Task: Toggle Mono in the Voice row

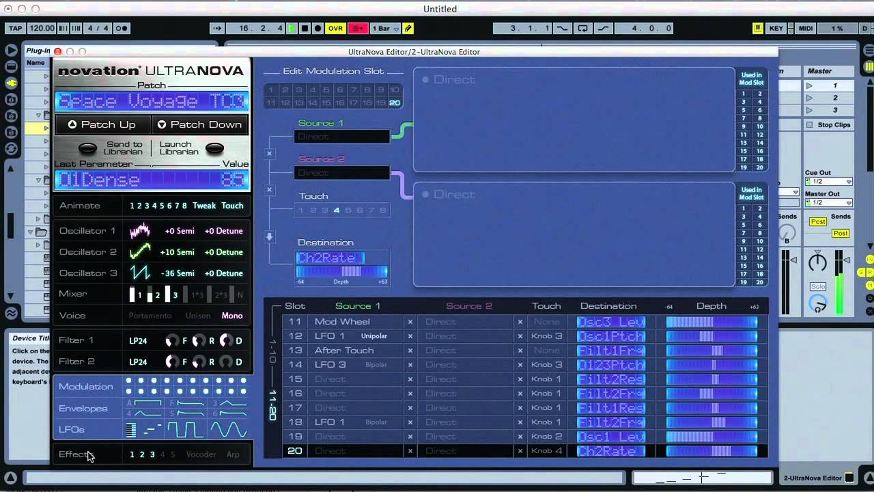Action: point(232,316)
